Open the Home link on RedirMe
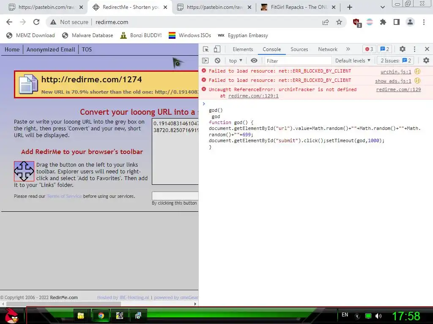 [12, 50]
